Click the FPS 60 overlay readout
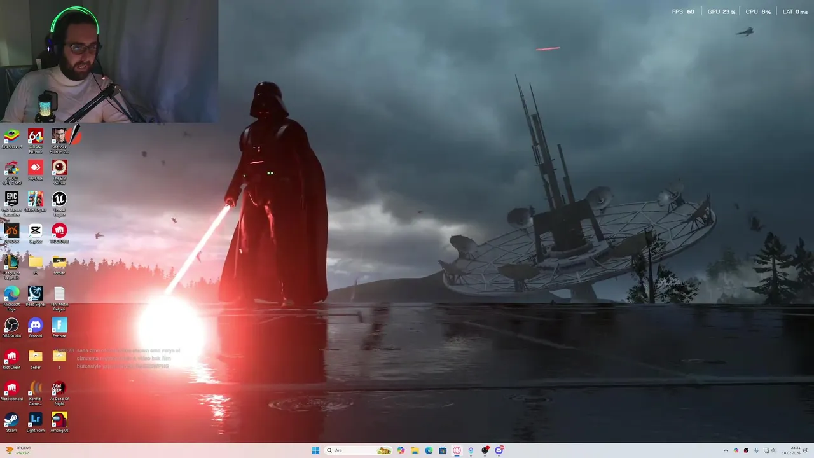The image size is (814, 458). coord(683,11)
